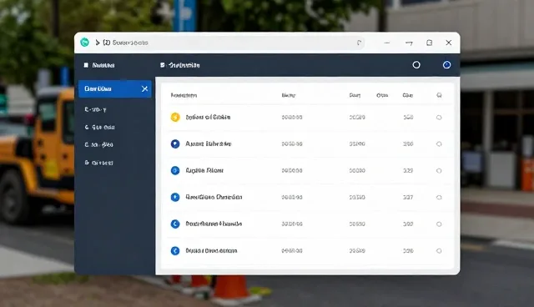This screenshot has width=534, height=307.
Task: Click the blue filled circle icon in the dark header
Action: coord(446,65)
